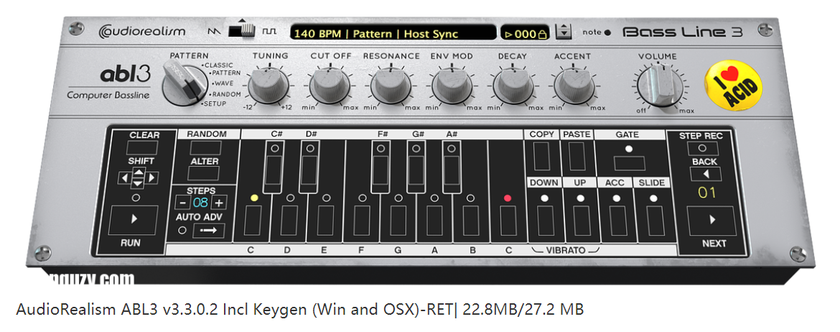Screen dimensions: 840x332
Task: Click the high C key with red LED
Action: point(508,220)
